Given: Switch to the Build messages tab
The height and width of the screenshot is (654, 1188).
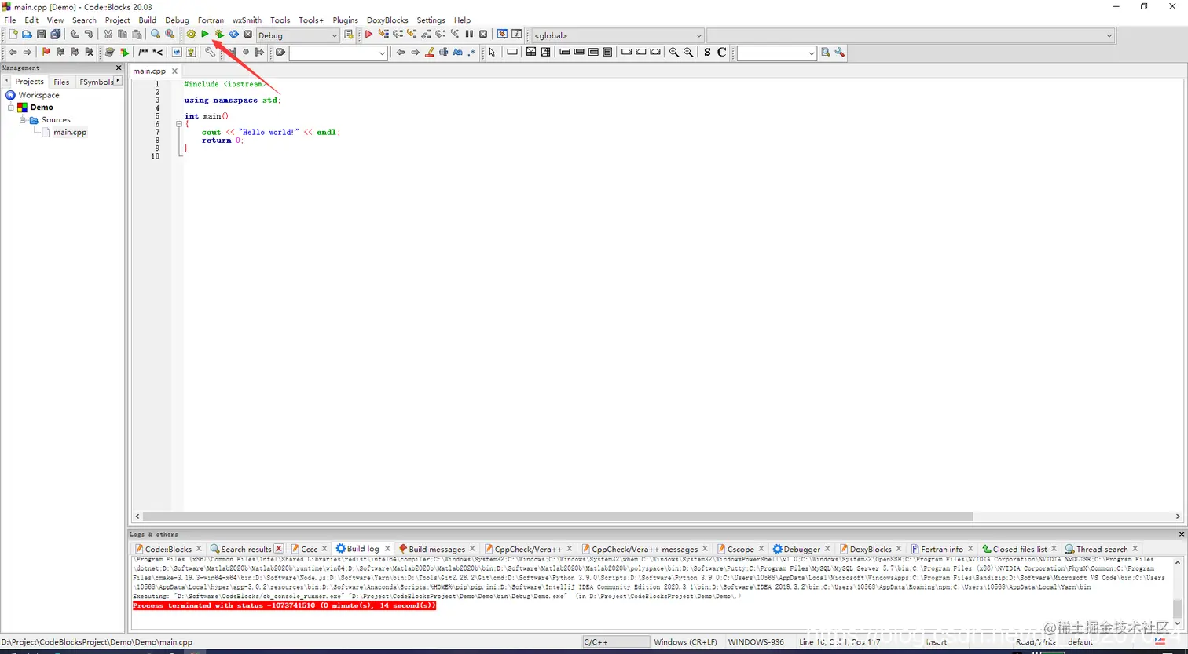Looking at the screenshot, I should (x=437, y=549).
